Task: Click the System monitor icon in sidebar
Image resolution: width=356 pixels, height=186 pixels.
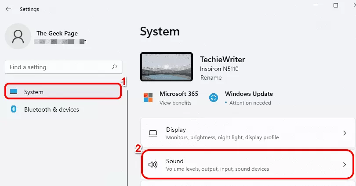Action: click(x=14, y=92)
